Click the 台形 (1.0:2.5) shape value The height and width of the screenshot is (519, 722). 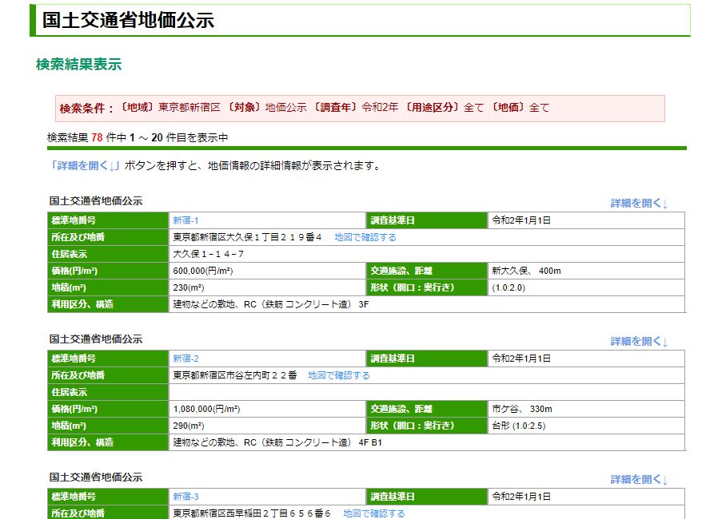click(518, 426)
